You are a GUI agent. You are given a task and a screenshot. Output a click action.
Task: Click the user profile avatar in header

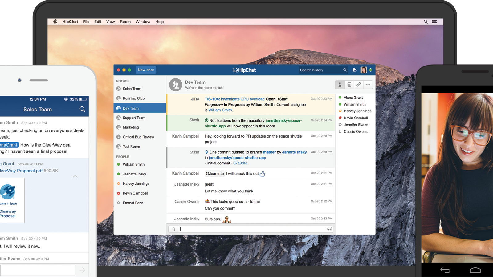[x=364, y=70]
